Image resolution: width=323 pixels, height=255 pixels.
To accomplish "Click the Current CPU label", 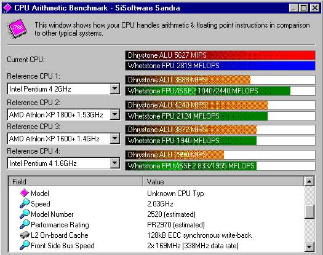I will pos(26,60).
